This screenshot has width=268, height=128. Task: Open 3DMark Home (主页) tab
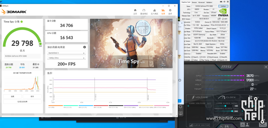(135, 12)
